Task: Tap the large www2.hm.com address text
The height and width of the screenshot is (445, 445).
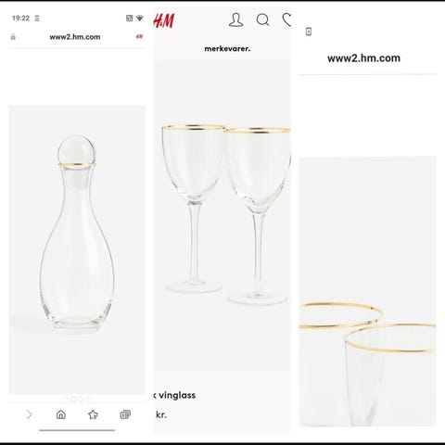Action: point(363,58)
